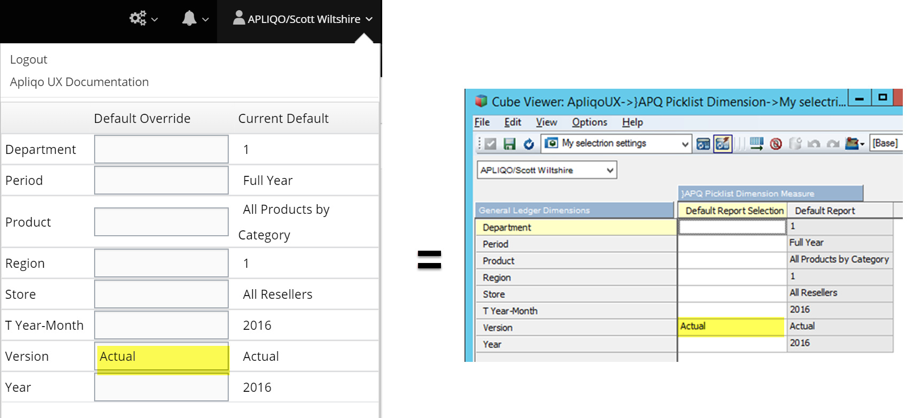
Task: Select the Region row in Cube Viewer
Action: coord(576,277)
